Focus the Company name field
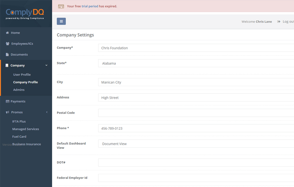This screenshot has height=187, width=294. click(196, 48)
